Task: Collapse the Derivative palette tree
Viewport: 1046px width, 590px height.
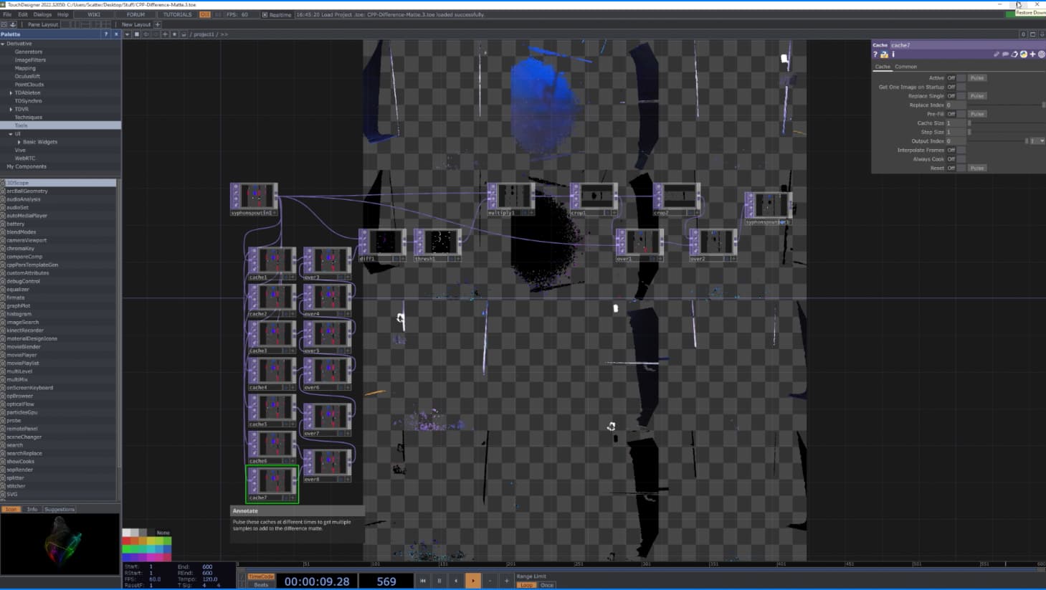Action: [x=4, y=44]
